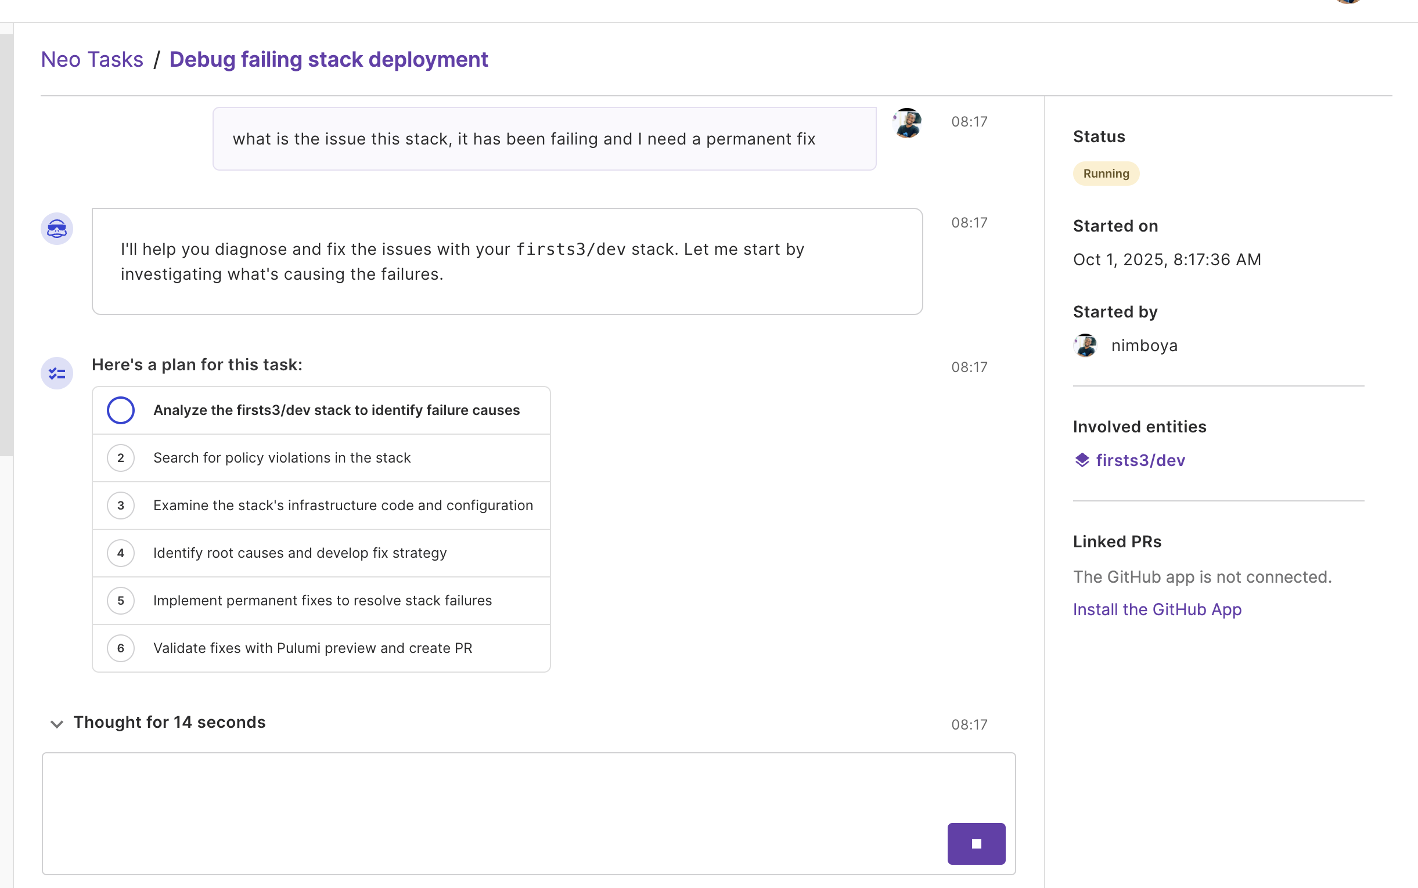This screenshot has height=888, width=1418.
Task: Click Thought for 14 seconds heading
Action: click(169, 722)
